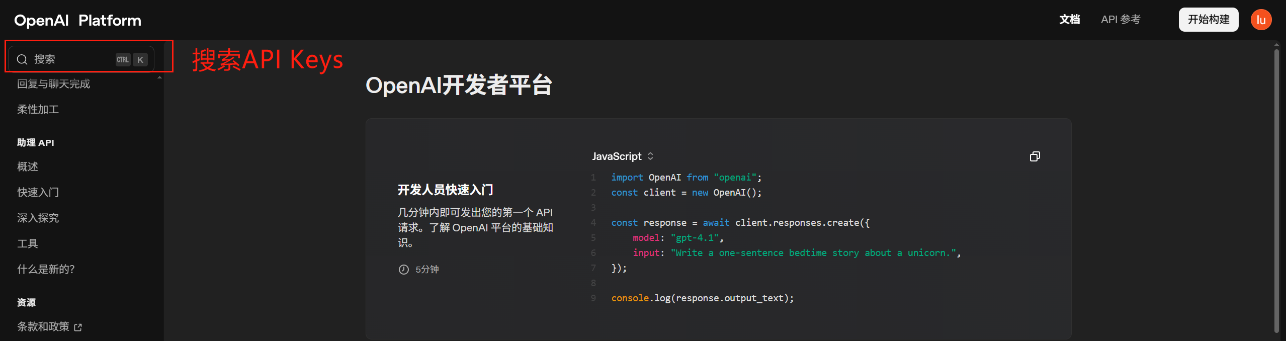Open 条款和政策 external link

tap(49, 326)
